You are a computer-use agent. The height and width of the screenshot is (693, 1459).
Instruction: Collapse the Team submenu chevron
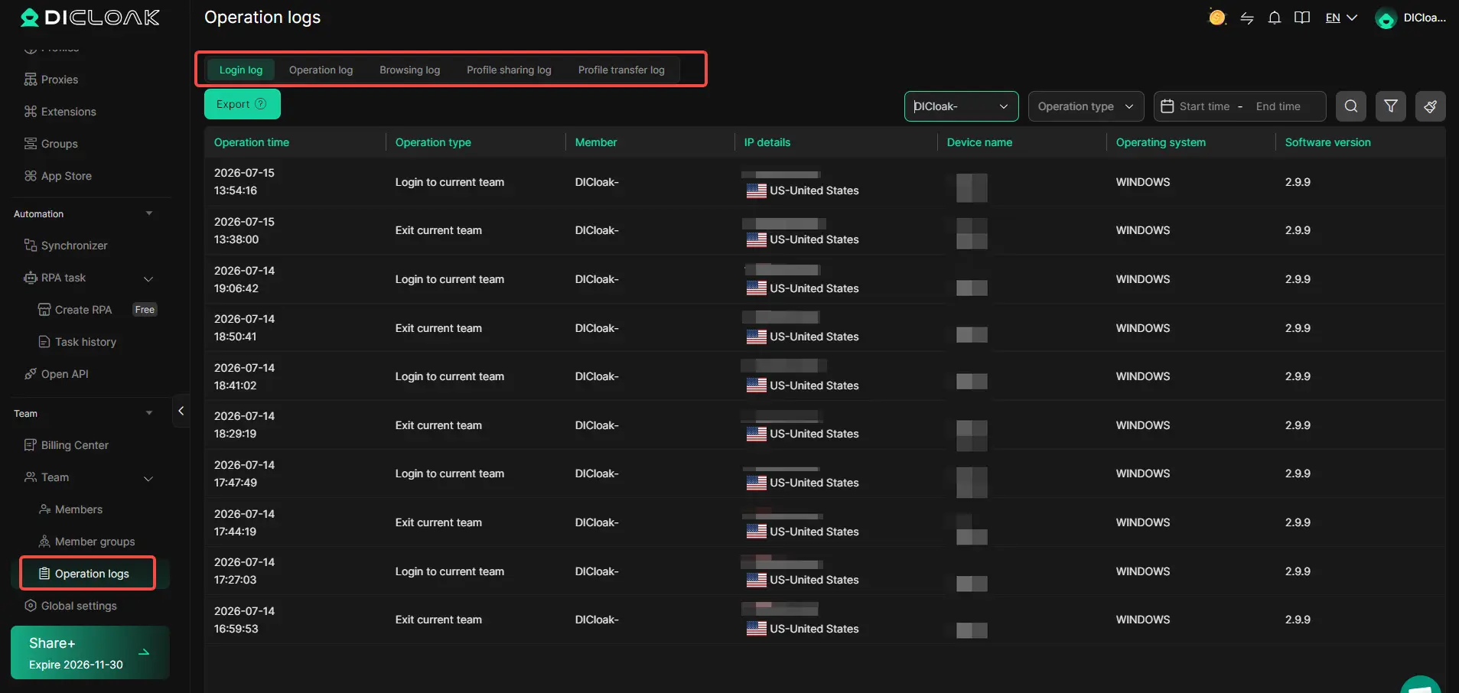pyautogui.click(x=148, y=478)
